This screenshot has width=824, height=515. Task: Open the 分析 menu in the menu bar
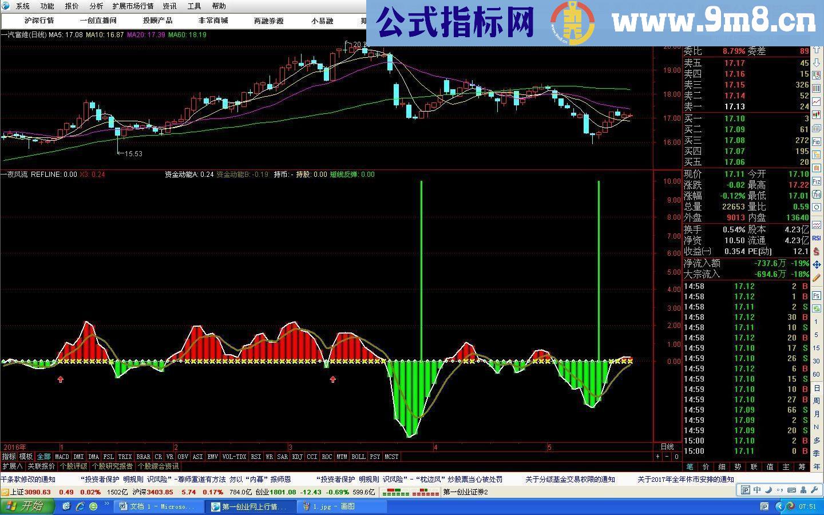coord(96,6)
